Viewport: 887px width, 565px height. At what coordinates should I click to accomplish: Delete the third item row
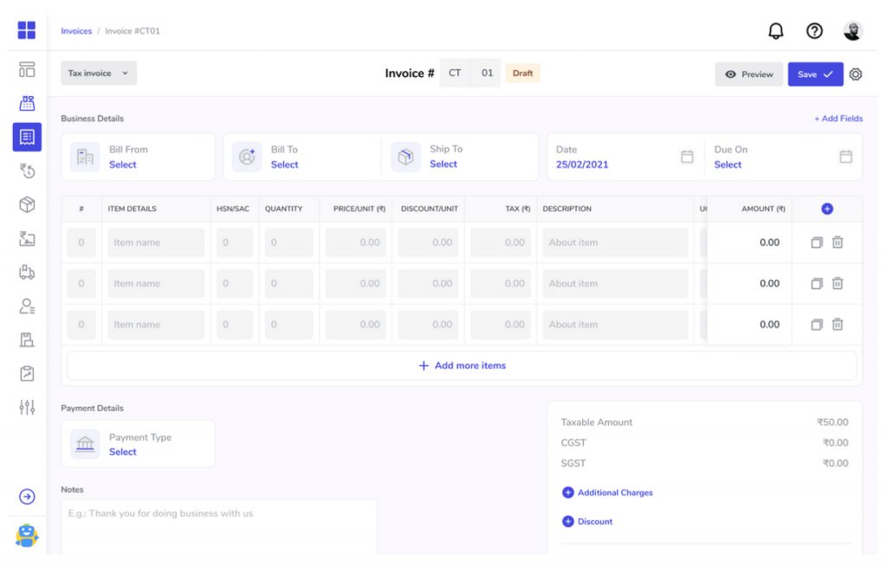click(x=838, y=324)
